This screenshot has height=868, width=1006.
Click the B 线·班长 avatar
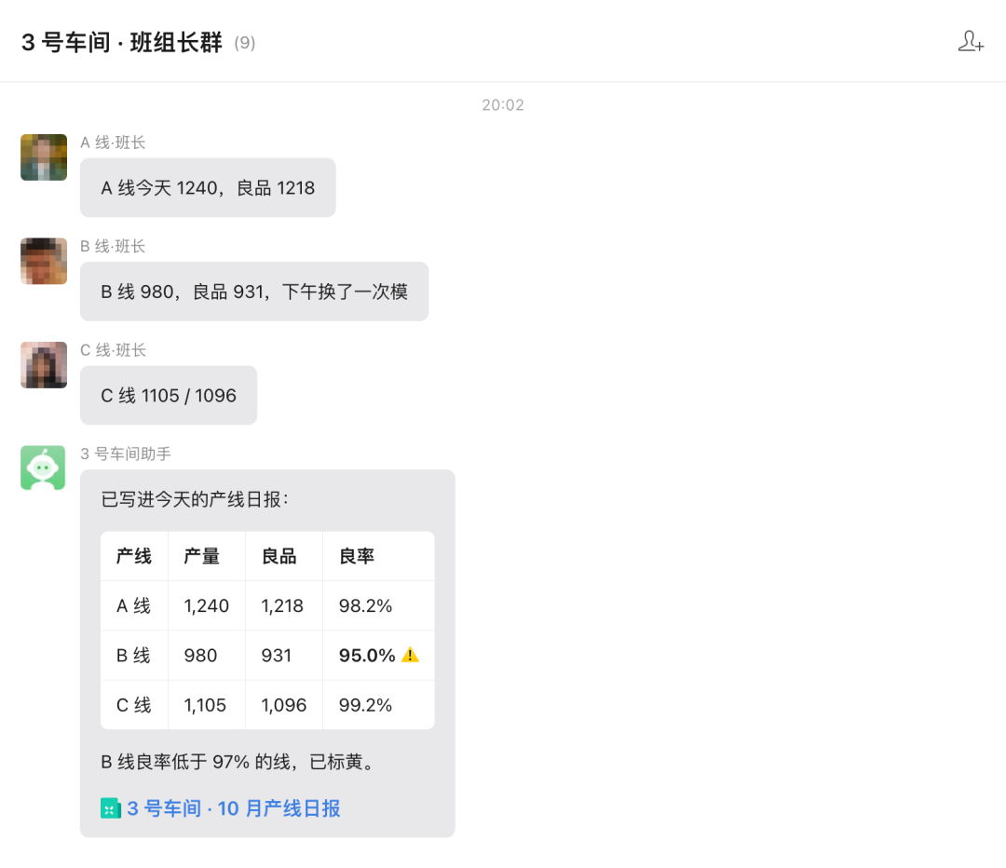click(x=44, y=261)
